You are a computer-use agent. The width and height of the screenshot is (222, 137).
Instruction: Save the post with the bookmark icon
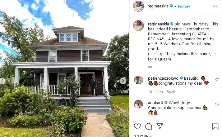[215, 126]
